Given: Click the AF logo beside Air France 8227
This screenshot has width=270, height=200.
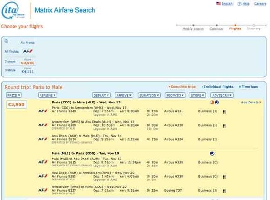Looking at the screenshot, I should coord(43,190).
